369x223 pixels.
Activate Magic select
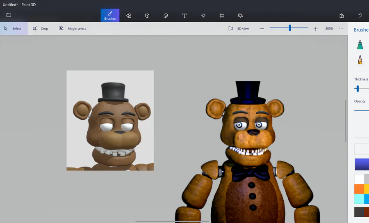pyautogui.click(x=72, y=28)
